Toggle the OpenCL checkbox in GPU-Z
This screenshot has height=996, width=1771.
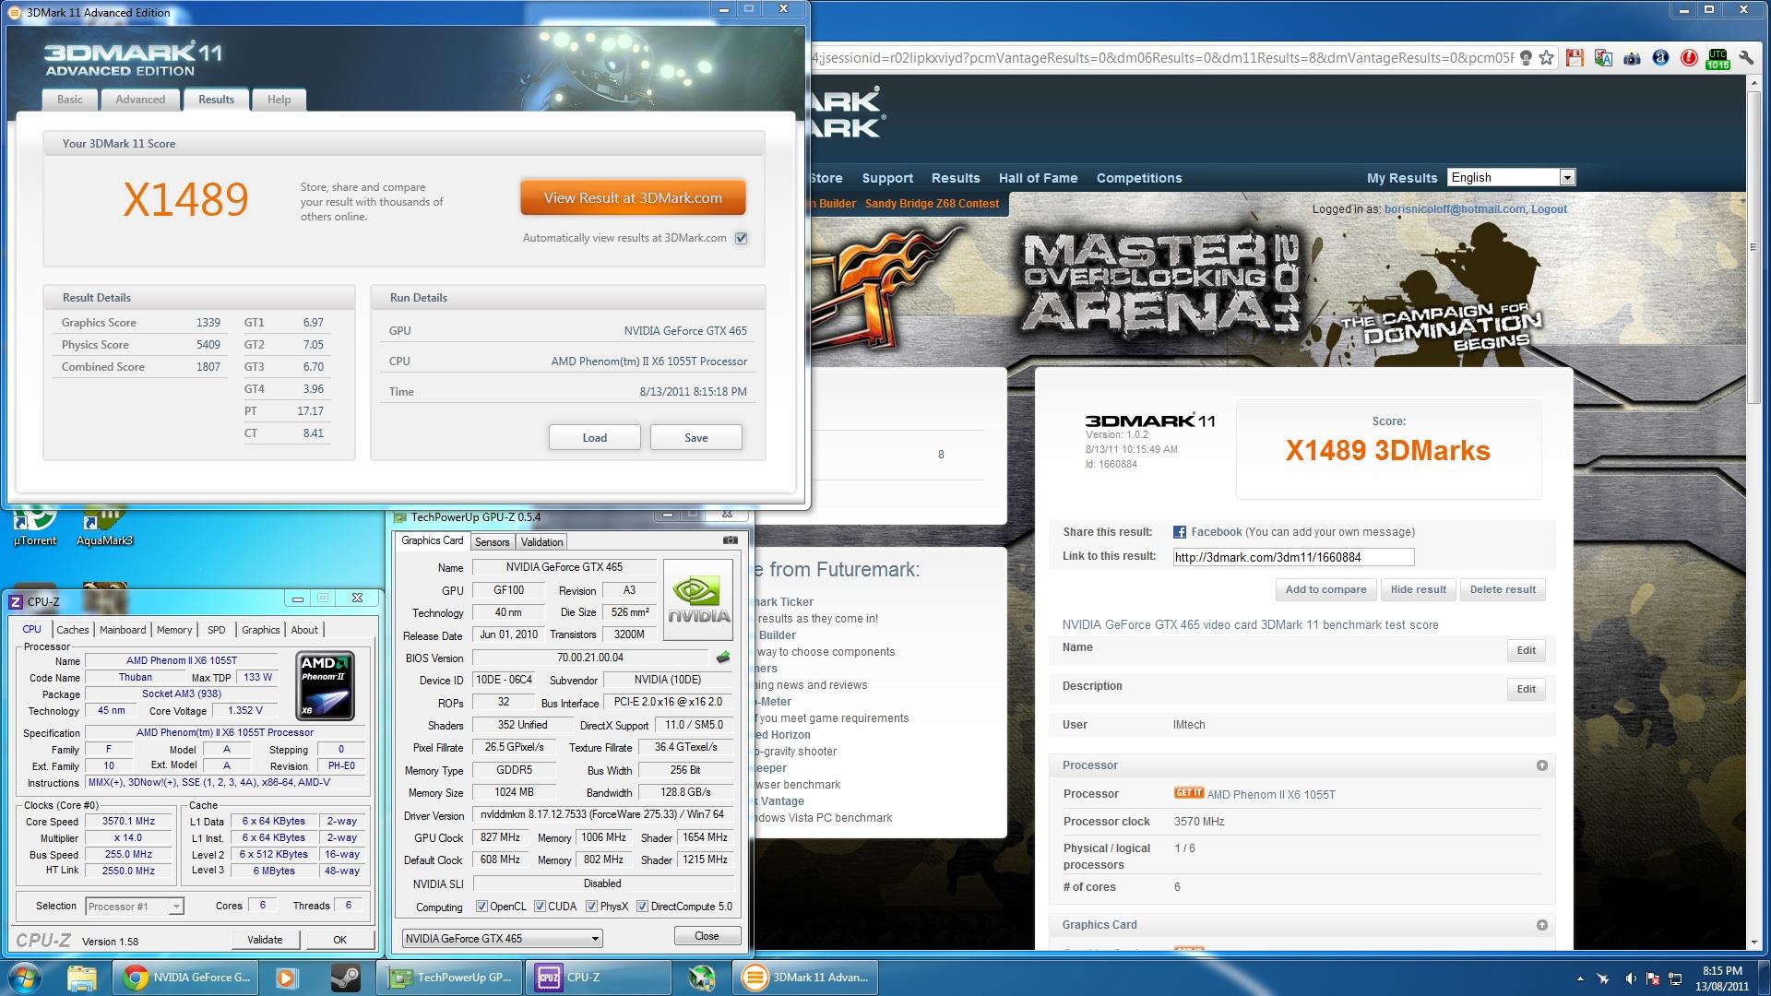coord(481,907)
